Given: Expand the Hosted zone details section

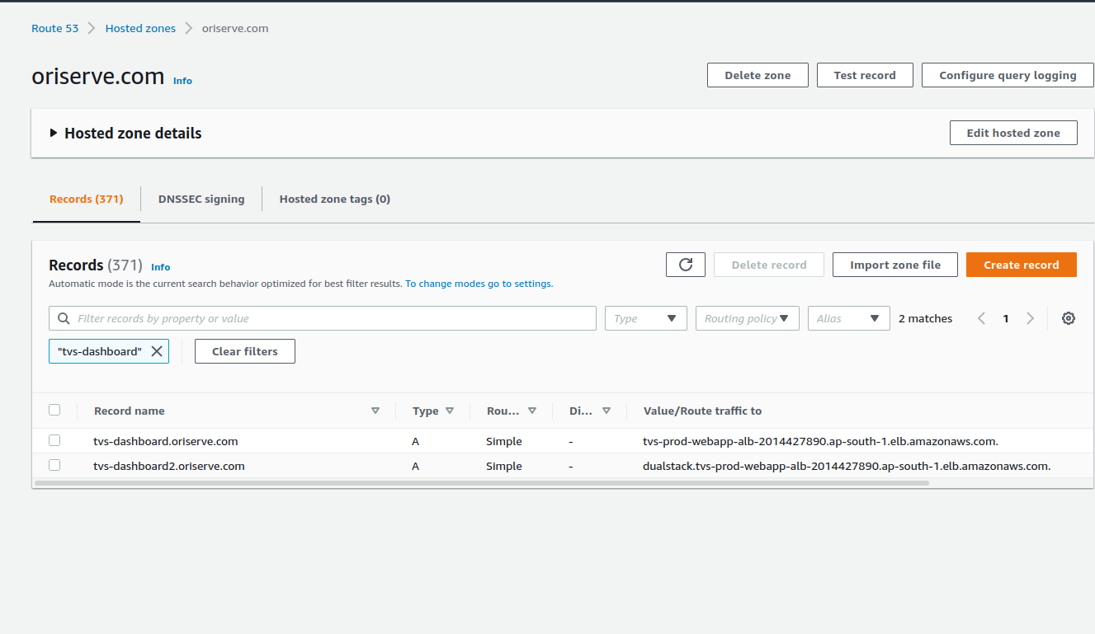Looking at the screenshot, I should click(54, 133).
